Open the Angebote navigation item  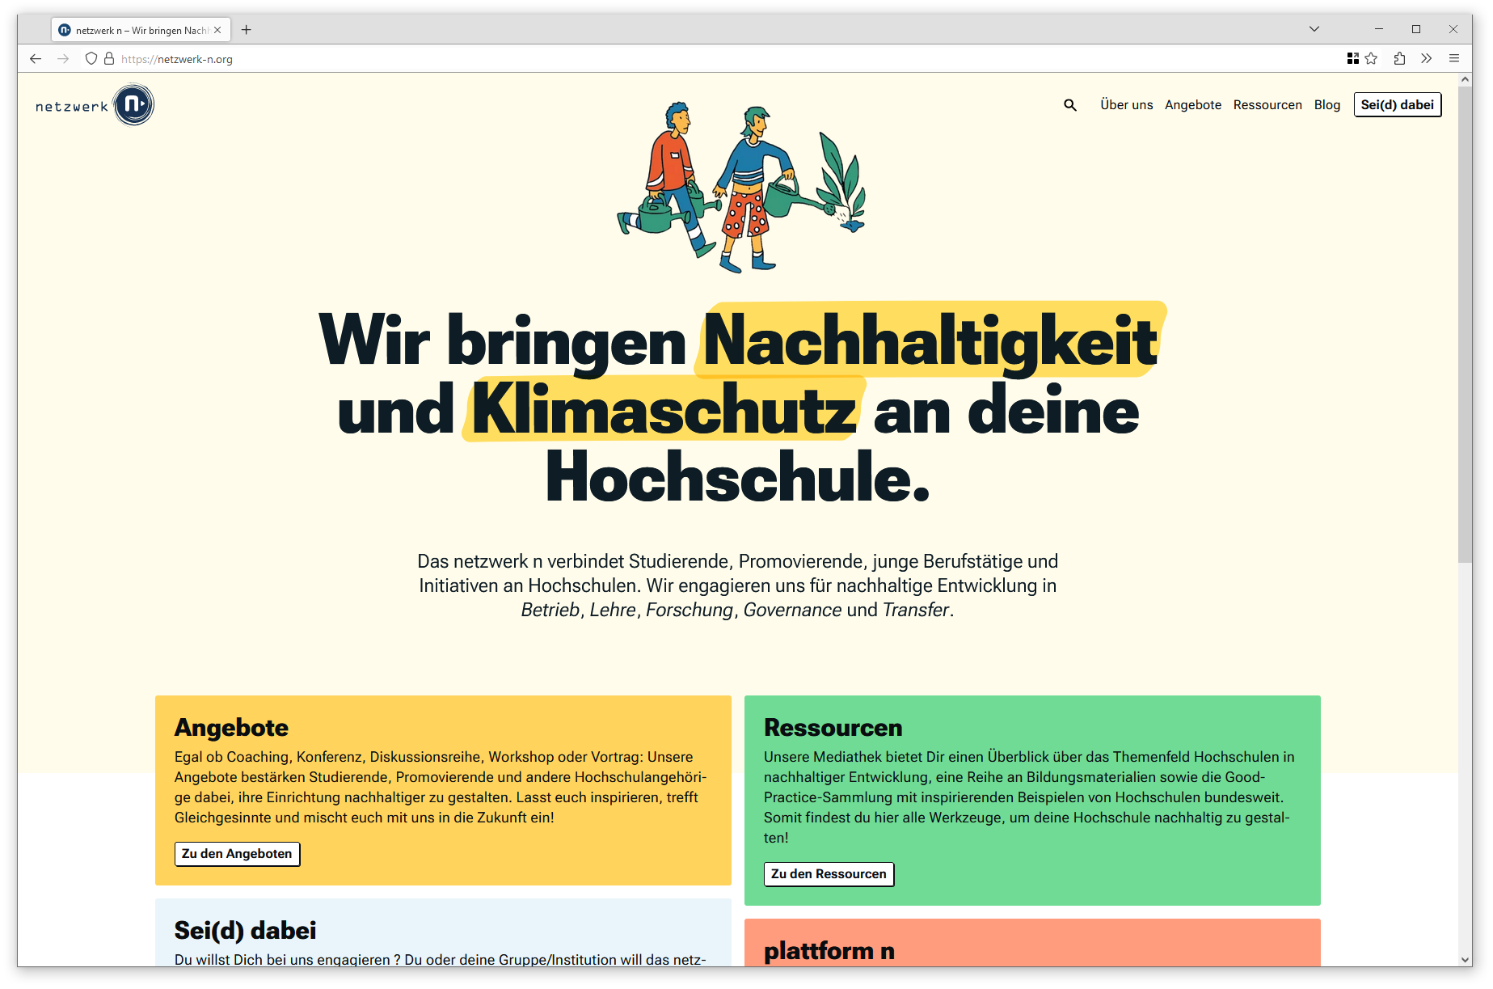tap(1192, 105)
